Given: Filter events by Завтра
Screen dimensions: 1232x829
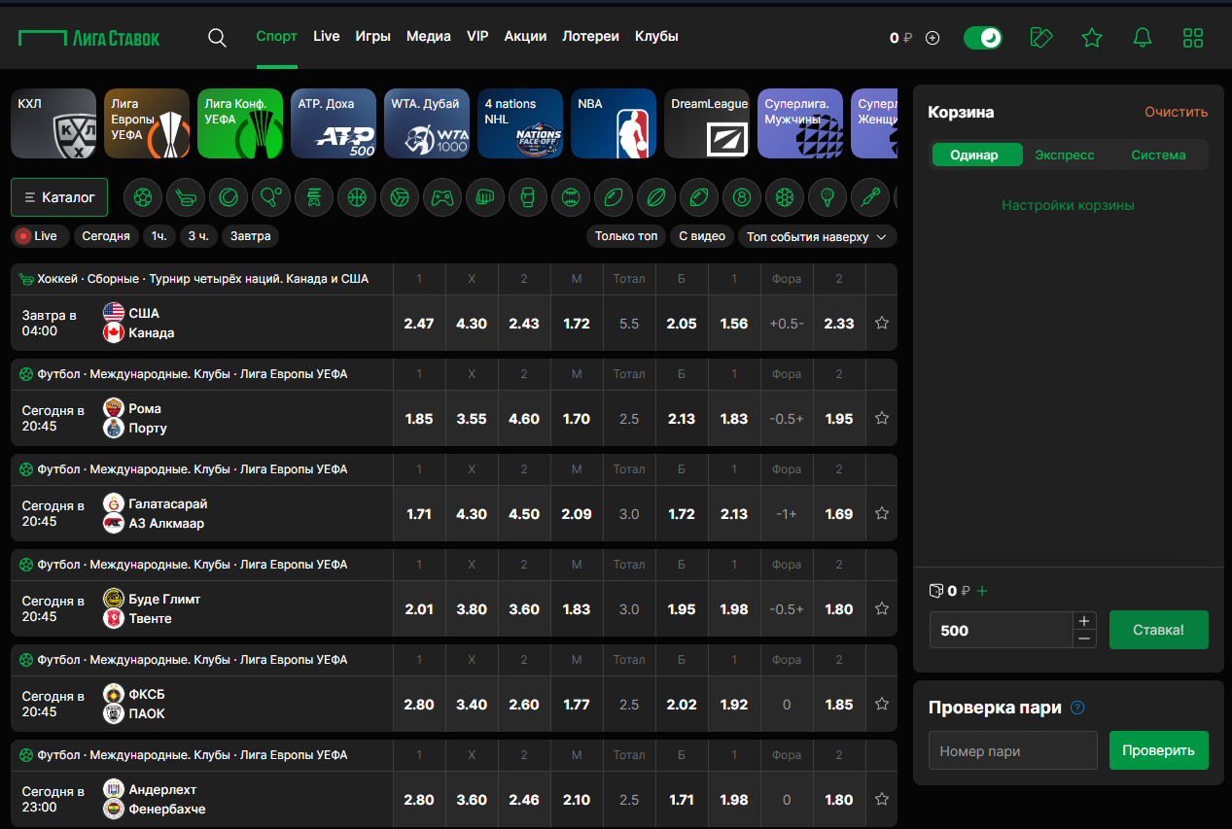Looking at the screenshot, I should click(250, 236).
